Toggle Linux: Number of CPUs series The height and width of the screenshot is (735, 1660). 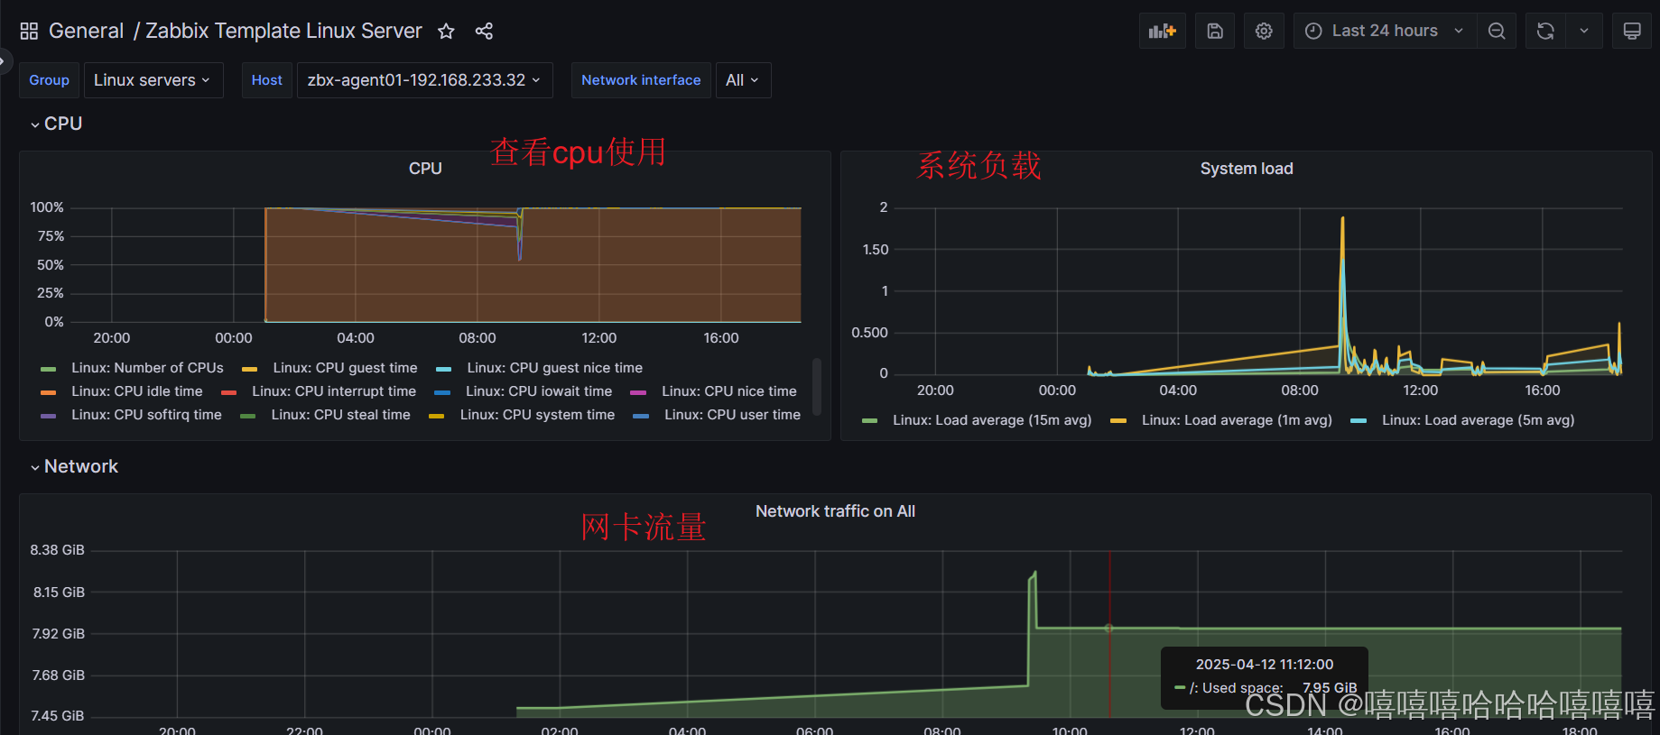tap(147, 368)
